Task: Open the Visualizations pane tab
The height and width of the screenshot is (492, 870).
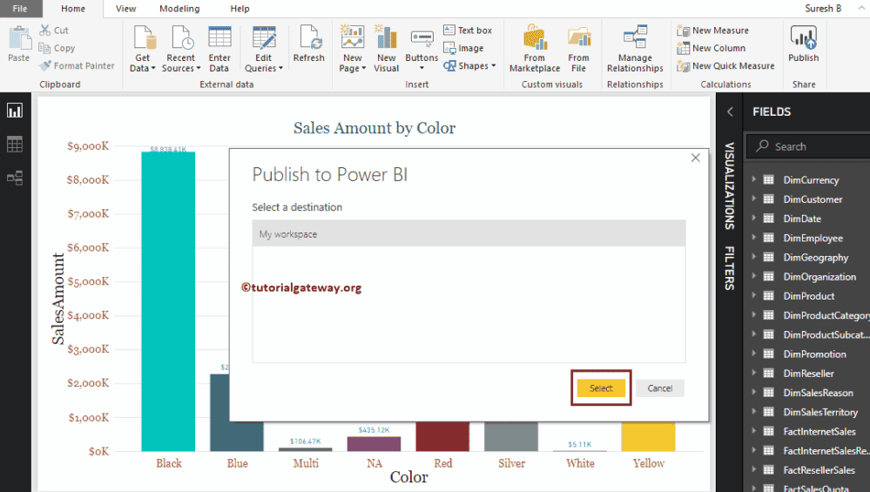Action: 730,185
